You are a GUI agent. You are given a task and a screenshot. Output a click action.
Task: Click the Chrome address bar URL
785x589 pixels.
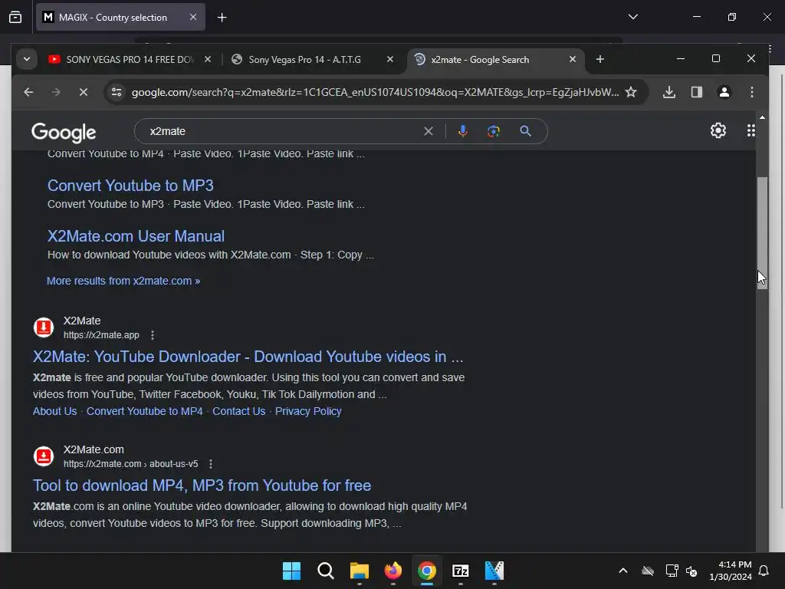point(375,92)
